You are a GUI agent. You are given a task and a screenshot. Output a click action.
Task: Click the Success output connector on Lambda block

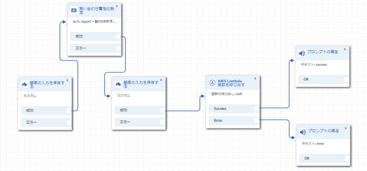(256, 108)
